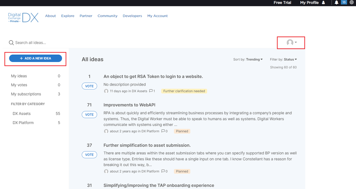Screen dimensions: 356x189
Task: Click the Add a New Idea button
Action: pyautogui.click(x=35, y=58)
